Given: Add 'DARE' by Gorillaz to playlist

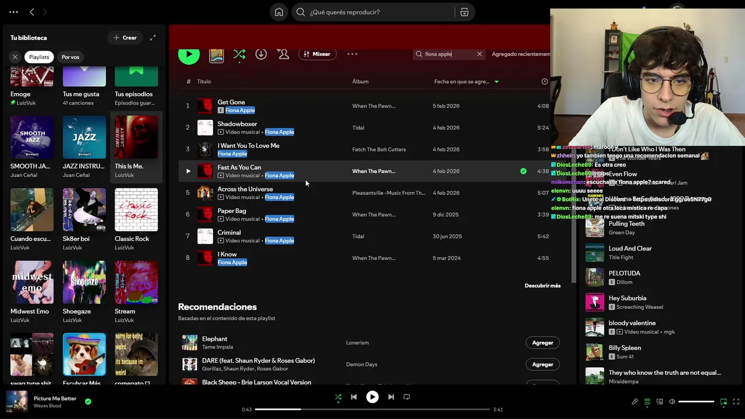Looking at the screenshot, I should (x=542, y=364).
